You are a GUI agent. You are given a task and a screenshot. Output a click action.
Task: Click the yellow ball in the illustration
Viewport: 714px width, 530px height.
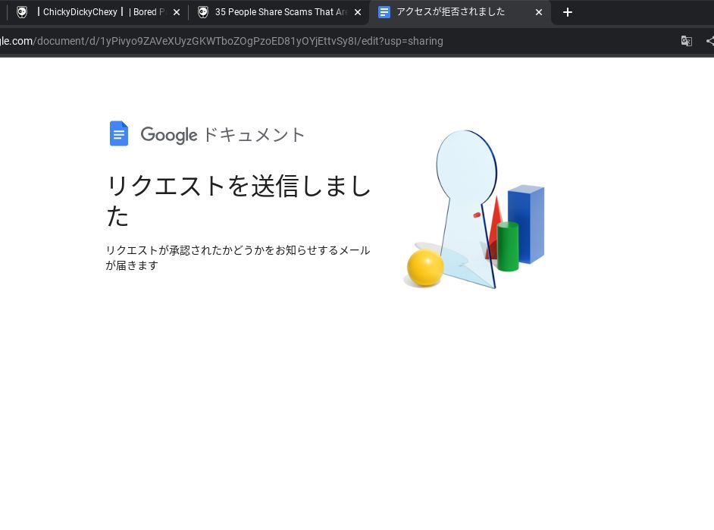[x=424, y=267]
